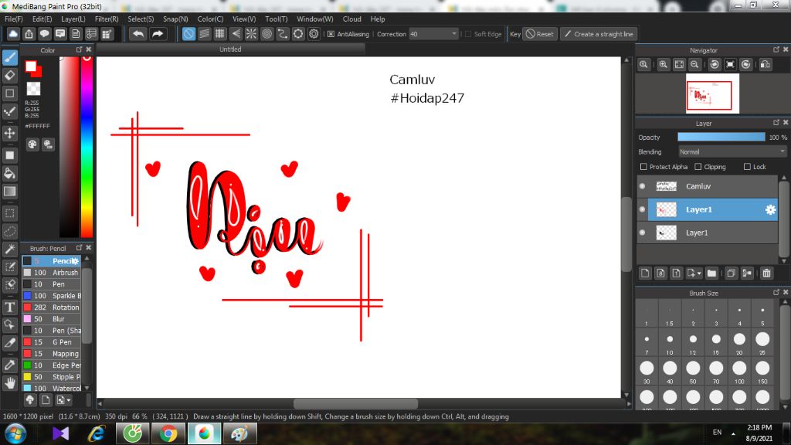Image resolution: width=791 pixels, height=445 pixels.
Task: Undock the Brush Size panel
Action: click(x=776, y=292)
